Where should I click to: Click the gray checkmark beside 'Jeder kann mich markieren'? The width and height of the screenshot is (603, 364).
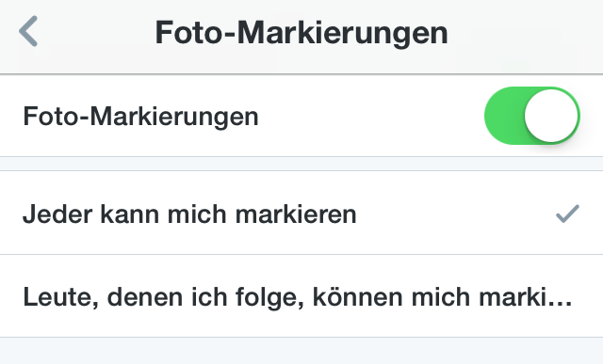click(567, 214)
